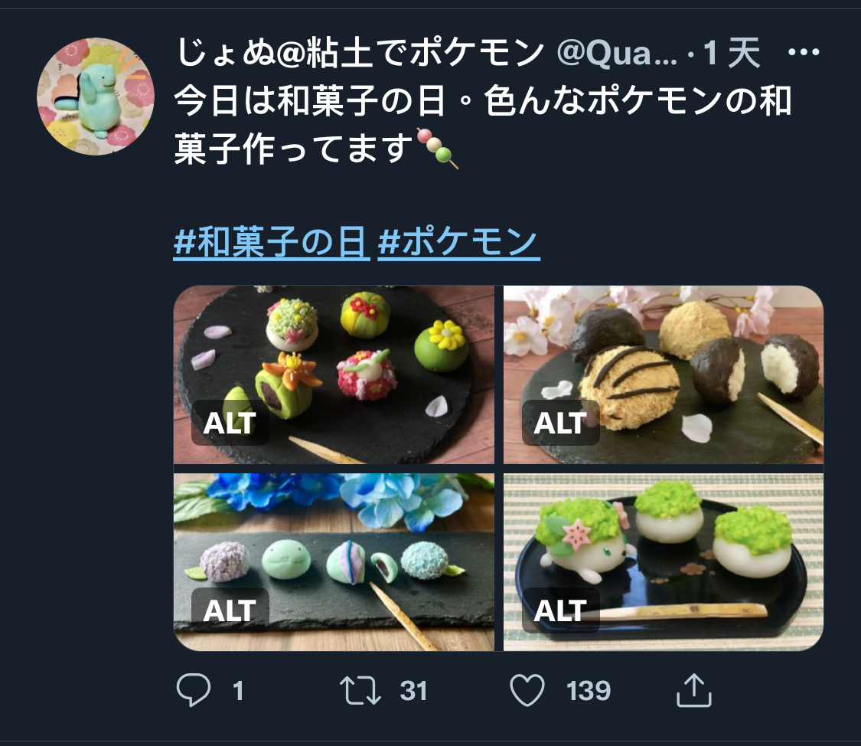Open the tweet timestamp 1 天
861x746 pixels.
click(x=732, y=54)
